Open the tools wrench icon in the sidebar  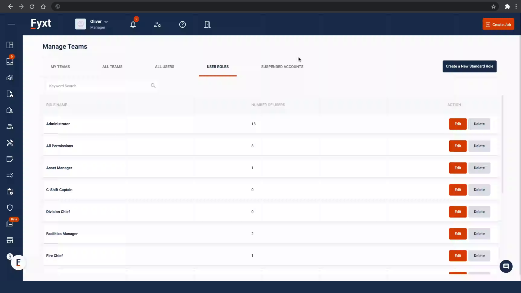pyautogui.click(x=10, y=143)
